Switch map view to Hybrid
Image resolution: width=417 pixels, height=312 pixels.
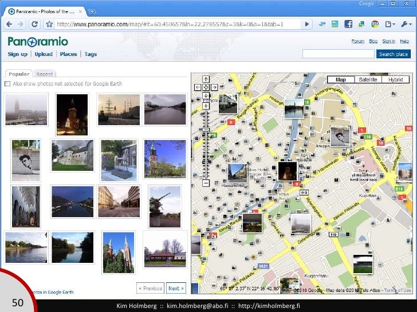[x=395, y=80]
